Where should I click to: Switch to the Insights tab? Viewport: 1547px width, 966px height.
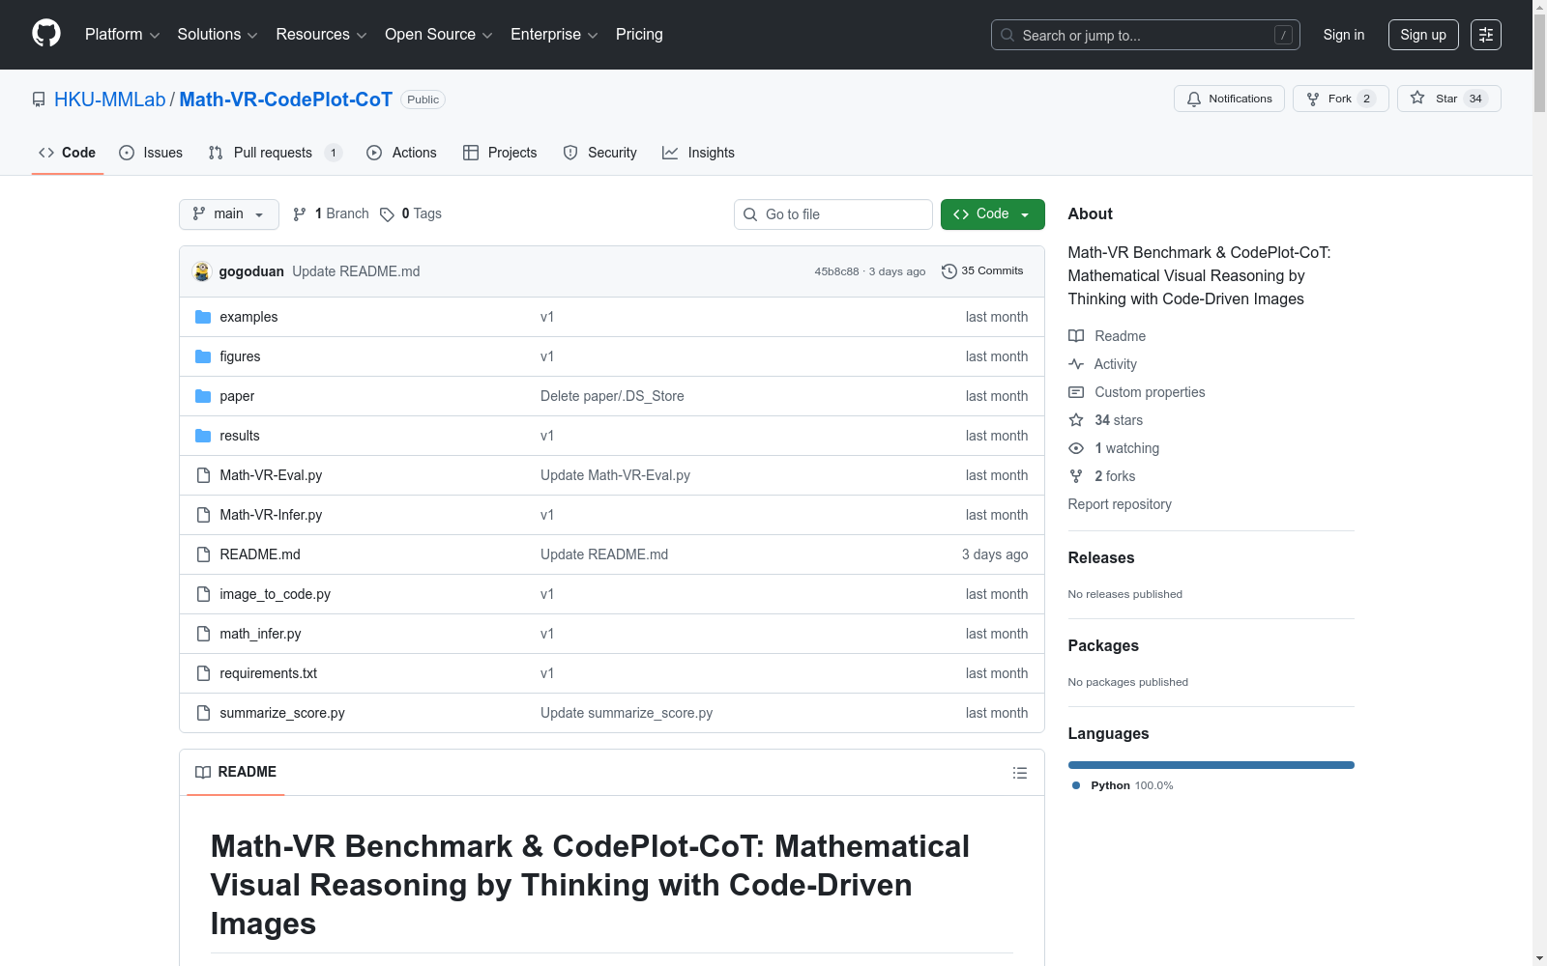pyautogui.click(x=698, y=153)
